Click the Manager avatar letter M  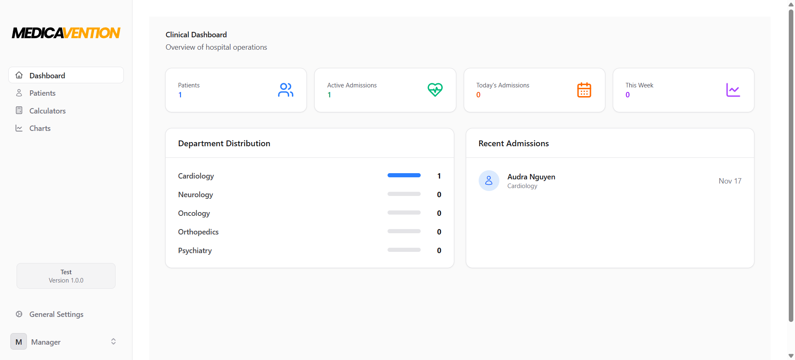pyautogui.click(x=19, y=342)
